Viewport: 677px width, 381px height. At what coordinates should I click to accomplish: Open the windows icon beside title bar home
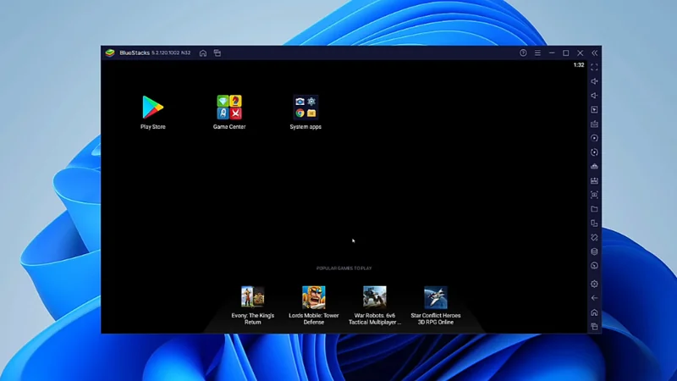click(x=217, y=52)
